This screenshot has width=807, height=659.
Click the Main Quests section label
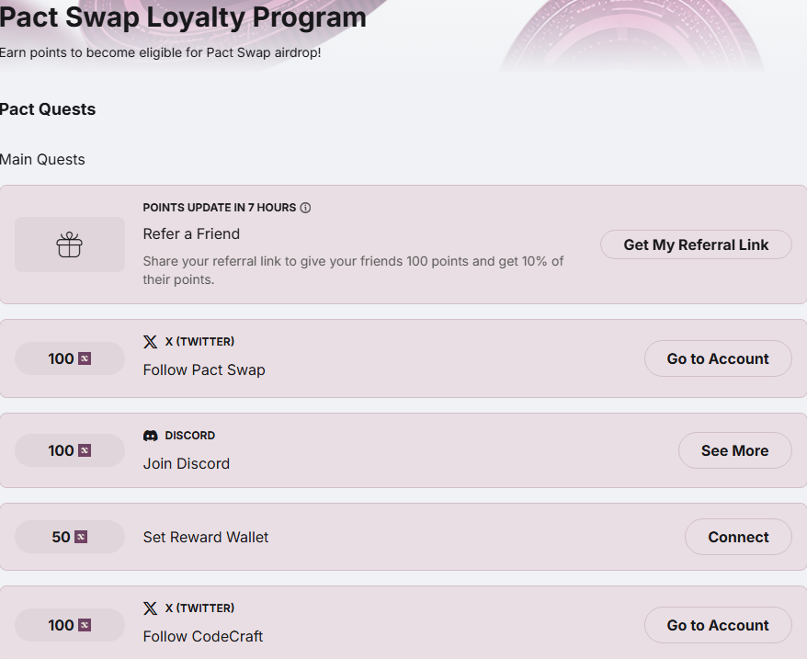point(42,159)
